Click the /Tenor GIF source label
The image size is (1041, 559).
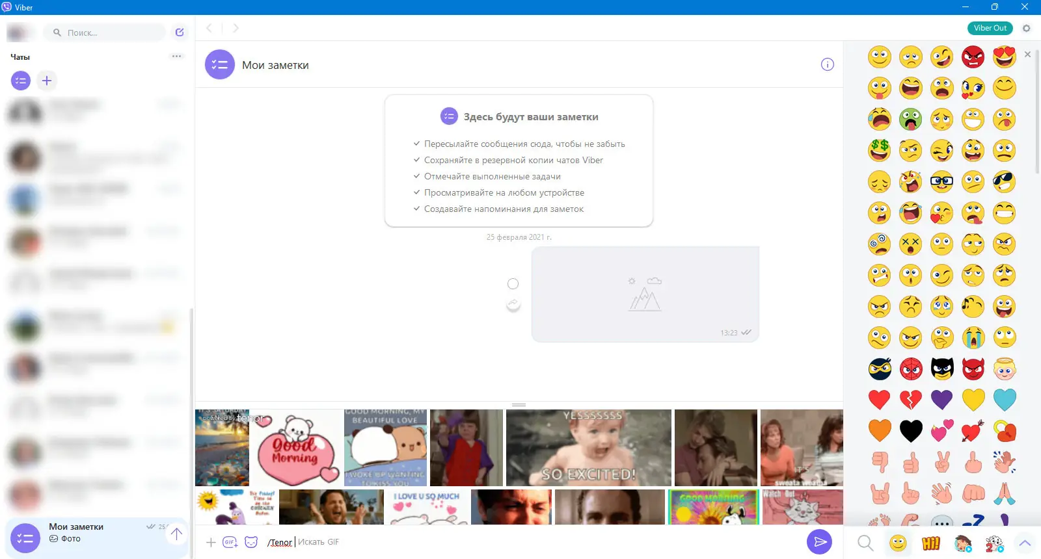point(280,542)
